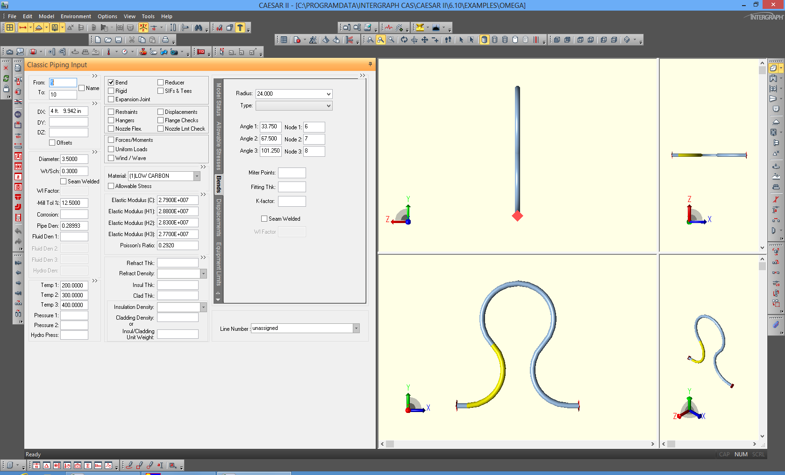The height and width of the screenshot is (475, 785).
Task: Check the Wind / Wave box
Action: click(x=111, y=158)
